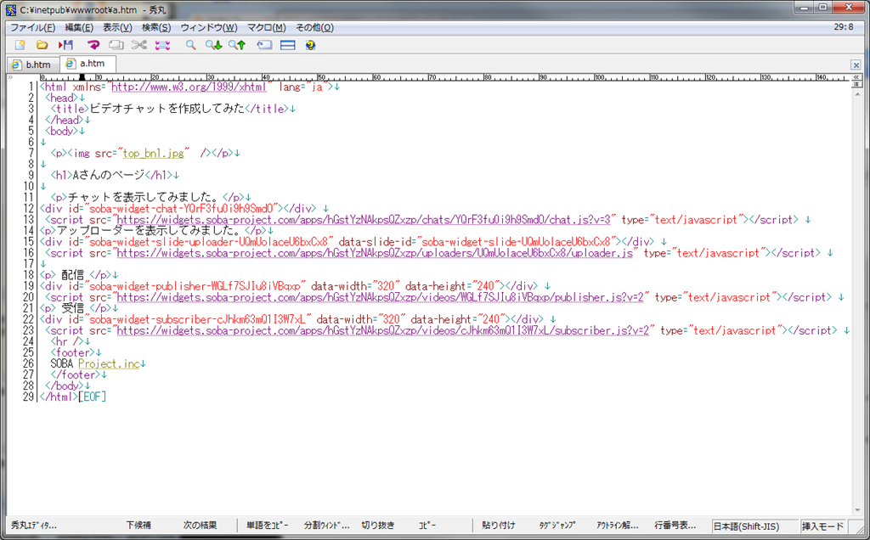Image resolution: width=870 pixels, height=540 pixels.
Task: Click the text 受信 on line 21
Action: point(73,308)
